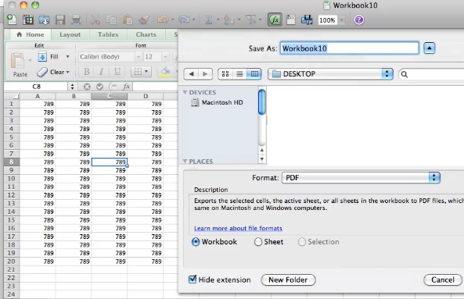Collapse the PLACES sidebar section
This screenshot has width=464, height=299.
coord(185,161)
